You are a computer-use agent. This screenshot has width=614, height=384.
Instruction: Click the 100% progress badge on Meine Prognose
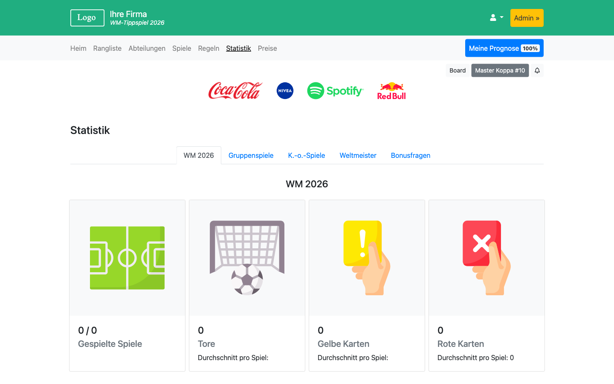pyautogui.click(x=530, y=48)
